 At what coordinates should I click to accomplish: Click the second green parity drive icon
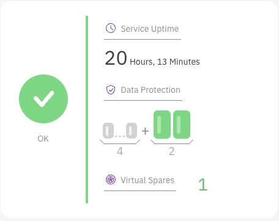[x=182, y=125]
